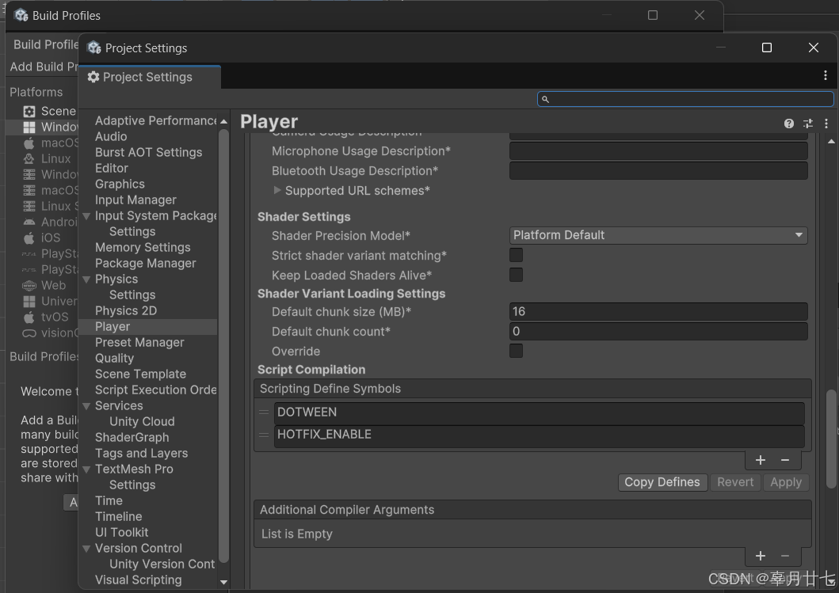
Task: Select Windows platform icon in Build Profiles
Action: tap(29, 127)
